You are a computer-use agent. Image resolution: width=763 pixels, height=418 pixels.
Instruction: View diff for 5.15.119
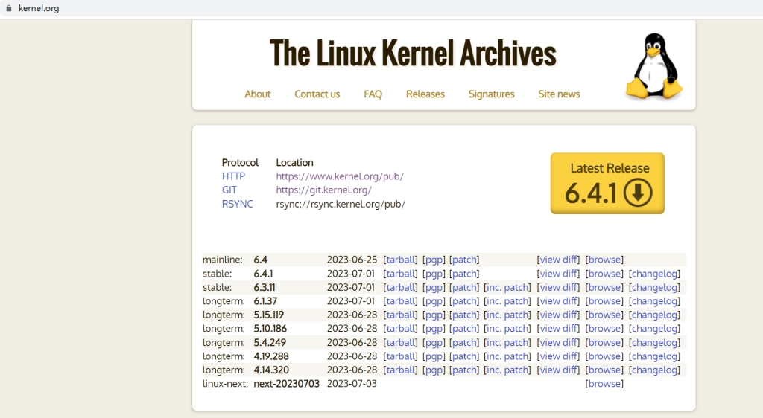[x=558, y=315]
